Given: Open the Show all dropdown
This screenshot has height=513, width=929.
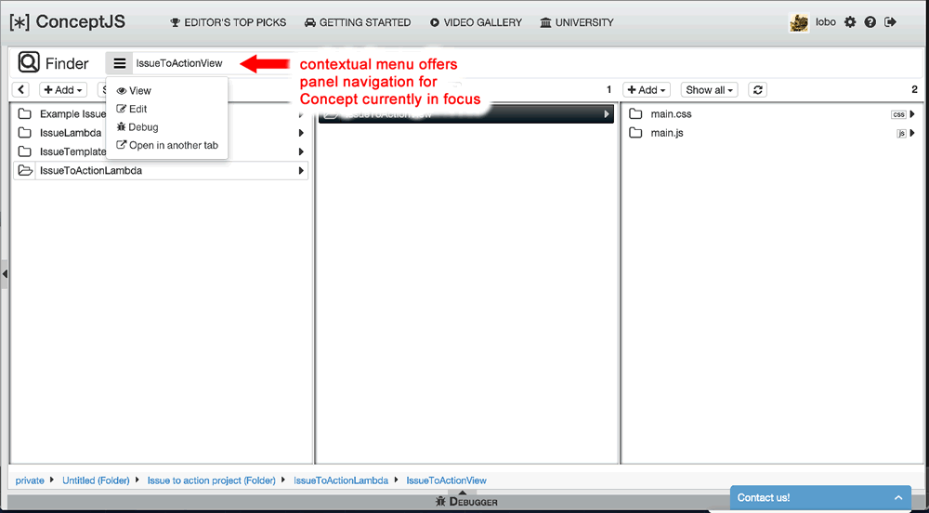Looking at the screenshot, I should pos(709,90).
